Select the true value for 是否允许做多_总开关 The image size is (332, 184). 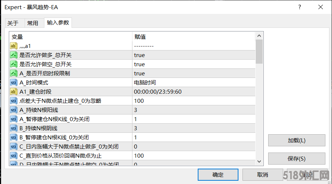(139, 55)
